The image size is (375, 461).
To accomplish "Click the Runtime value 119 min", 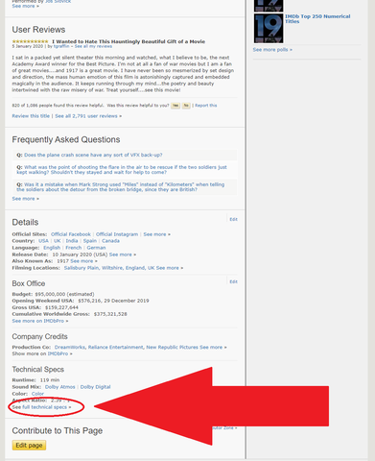I will point(50,380).
